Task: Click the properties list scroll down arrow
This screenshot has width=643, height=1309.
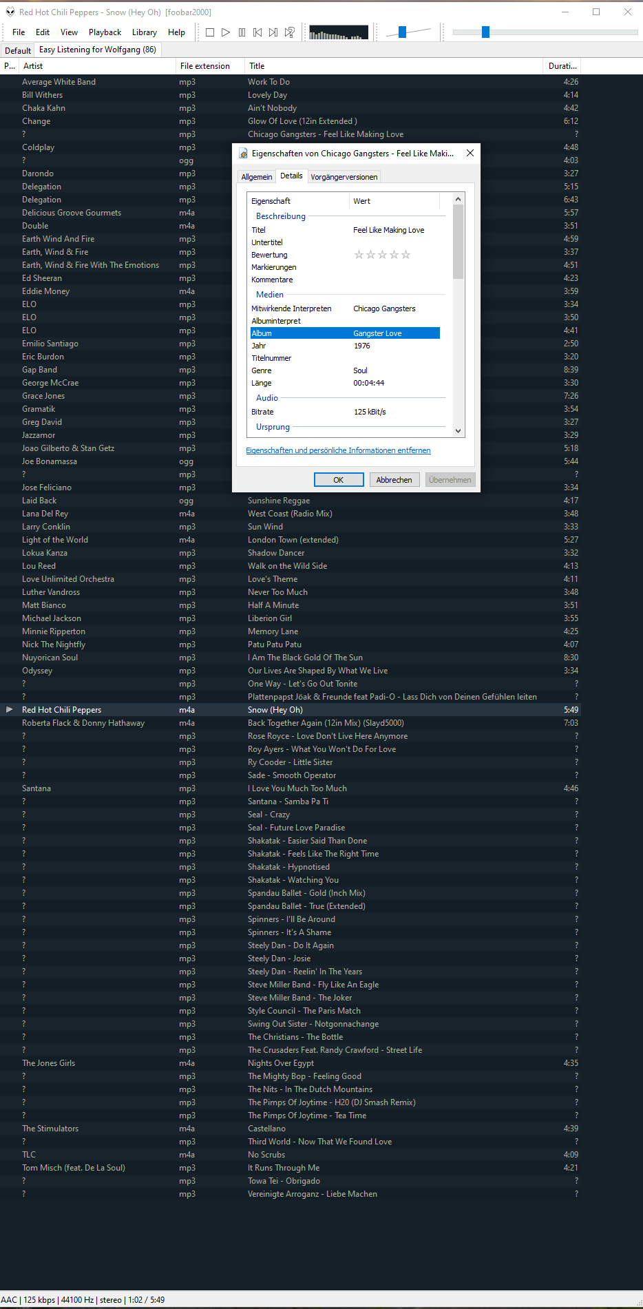Action: 458,431
